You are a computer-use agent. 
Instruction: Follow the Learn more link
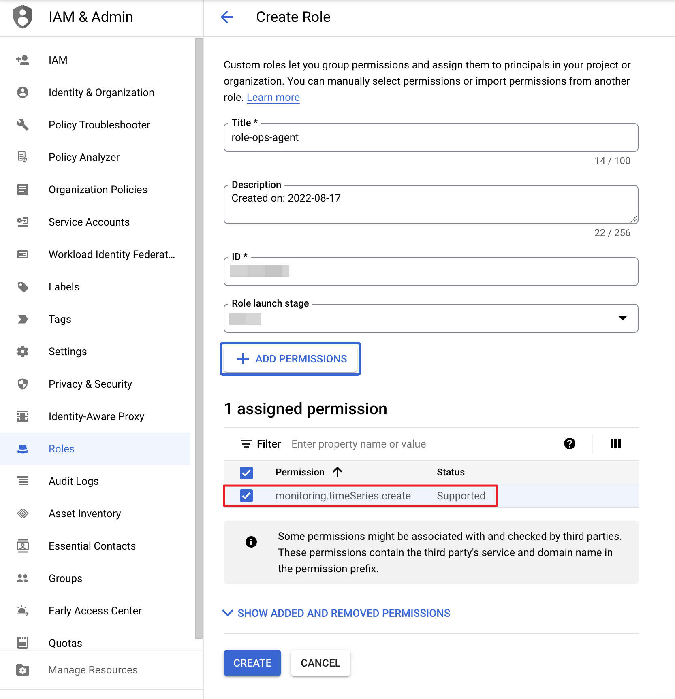[x=273, y=98]
